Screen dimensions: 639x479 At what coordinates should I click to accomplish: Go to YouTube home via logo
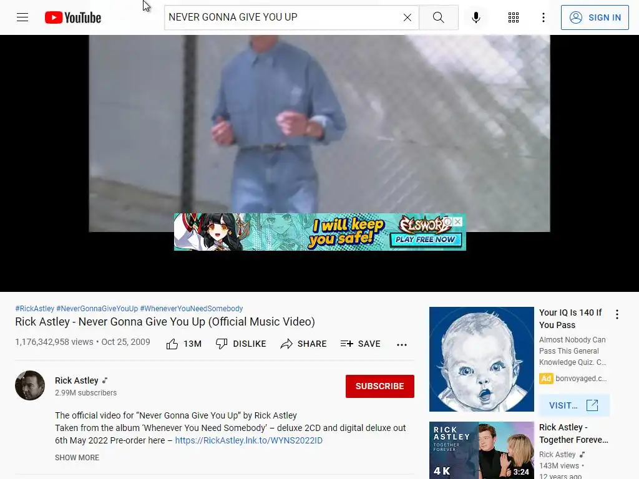point(73,17)
